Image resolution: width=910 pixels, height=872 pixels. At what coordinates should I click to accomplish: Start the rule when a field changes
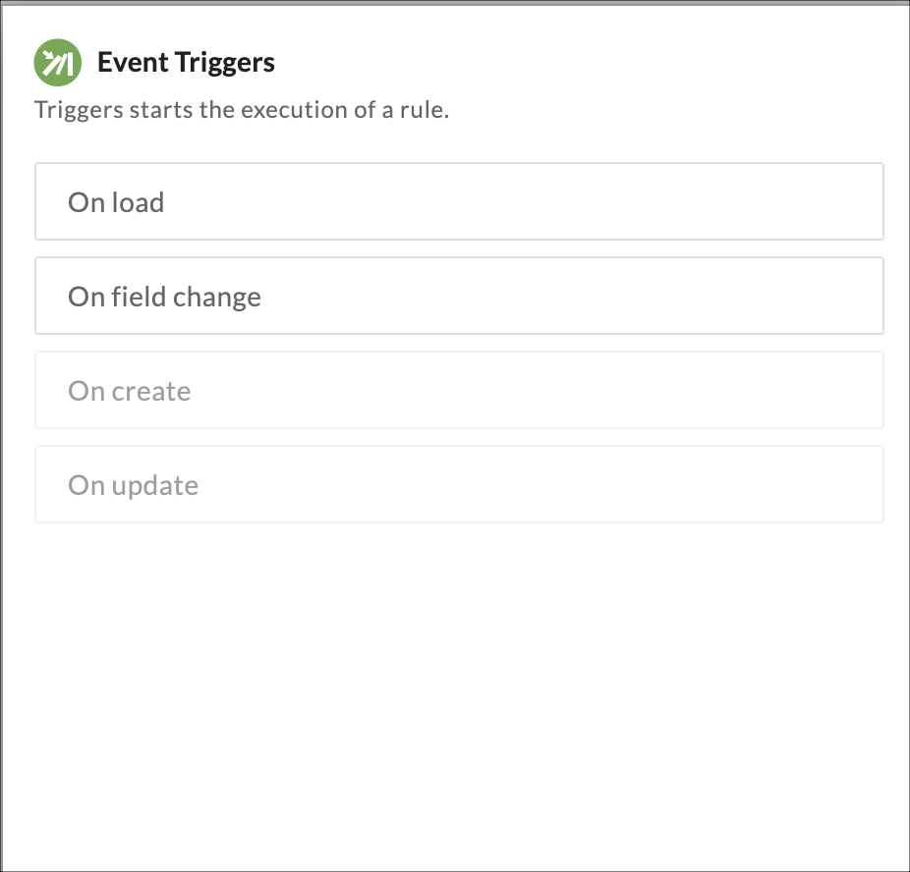(x=459, y=296)
